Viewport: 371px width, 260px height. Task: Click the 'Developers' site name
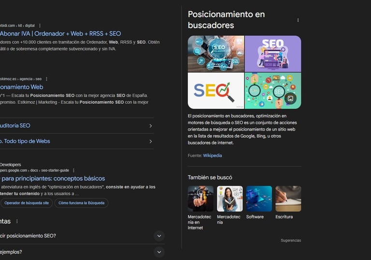11,165
